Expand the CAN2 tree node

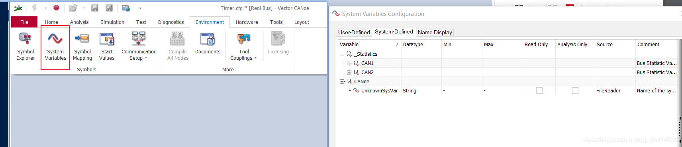coord(349,72)
